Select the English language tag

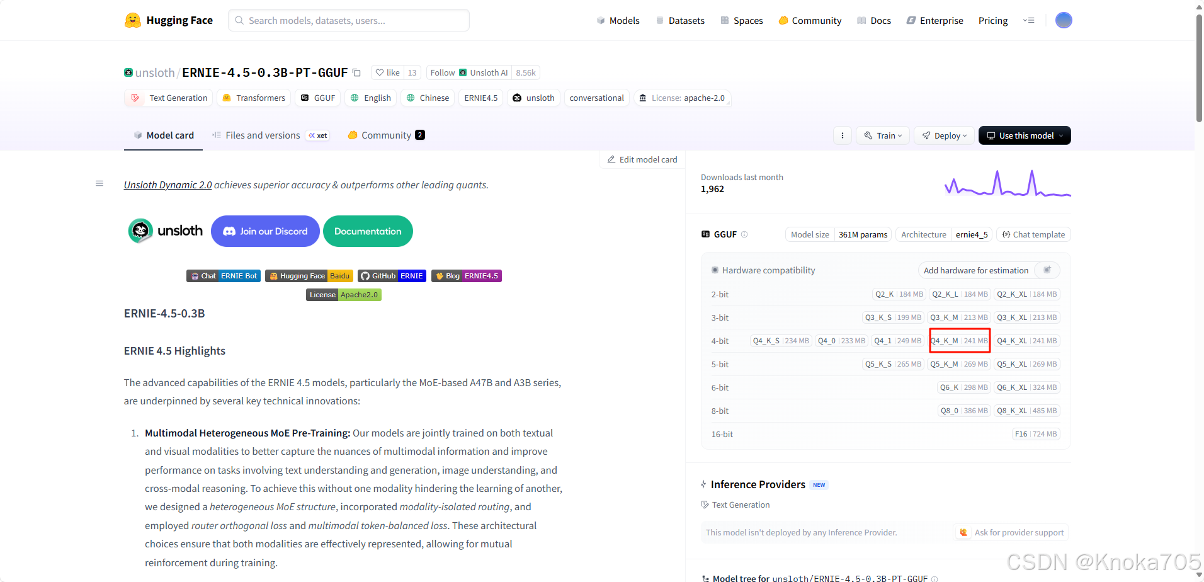click(x=371, y=98)
